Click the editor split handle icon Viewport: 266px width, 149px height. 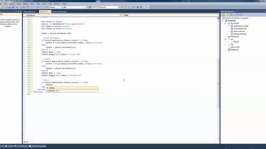point(218,18)
